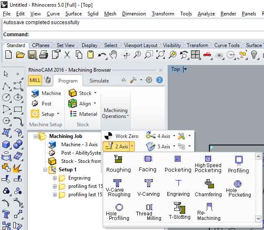Click the 4 Viewports layout icon
The width and height of the screenshot is (264, 230).
point(196,55)
